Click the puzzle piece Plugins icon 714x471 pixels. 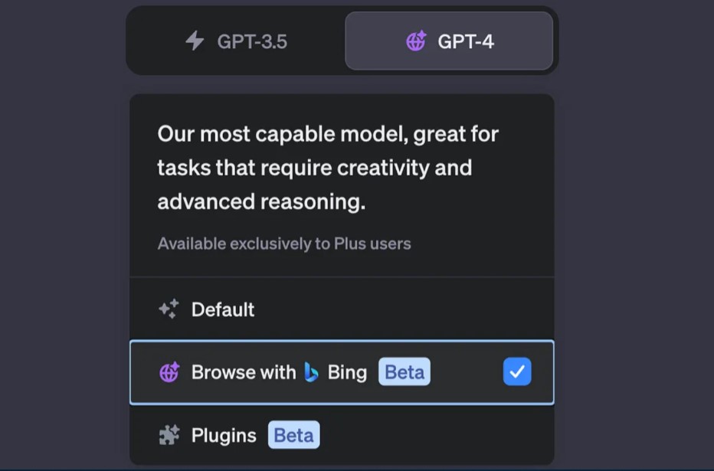(x=169, y=436)
